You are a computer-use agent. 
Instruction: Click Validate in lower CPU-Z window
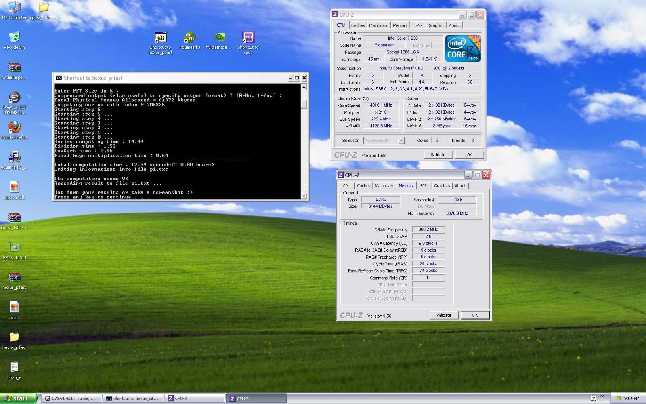[x=444, y=315]
